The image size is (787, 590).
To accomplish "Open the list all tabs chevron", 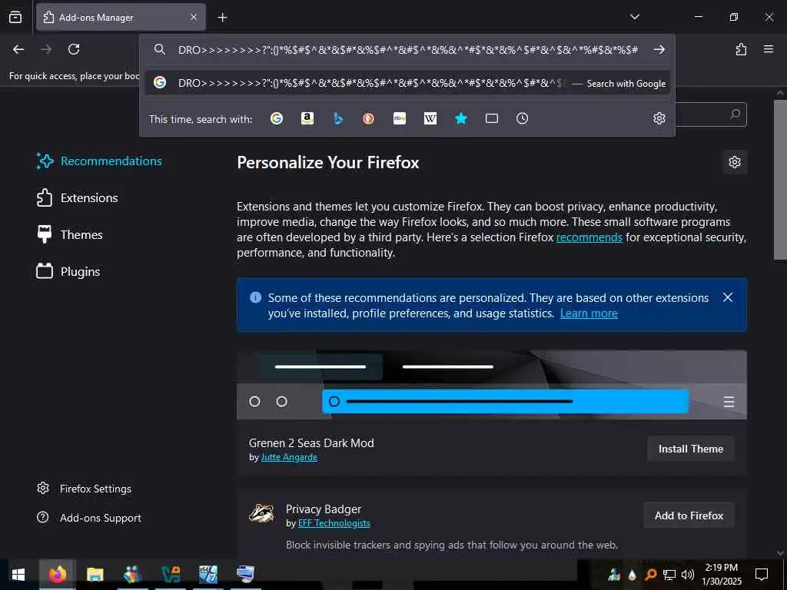I will (634, 17).
